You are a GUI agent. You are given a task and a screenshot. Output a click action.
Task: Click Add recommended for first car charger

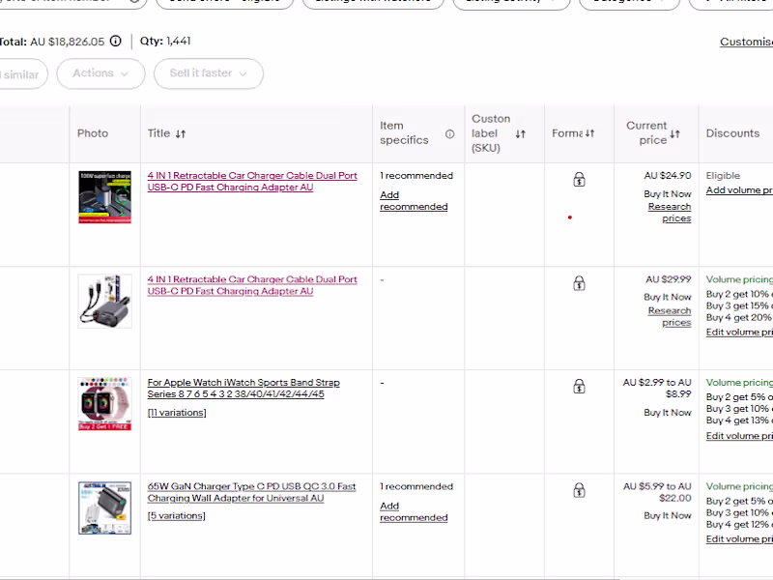[x=414, y=201]
